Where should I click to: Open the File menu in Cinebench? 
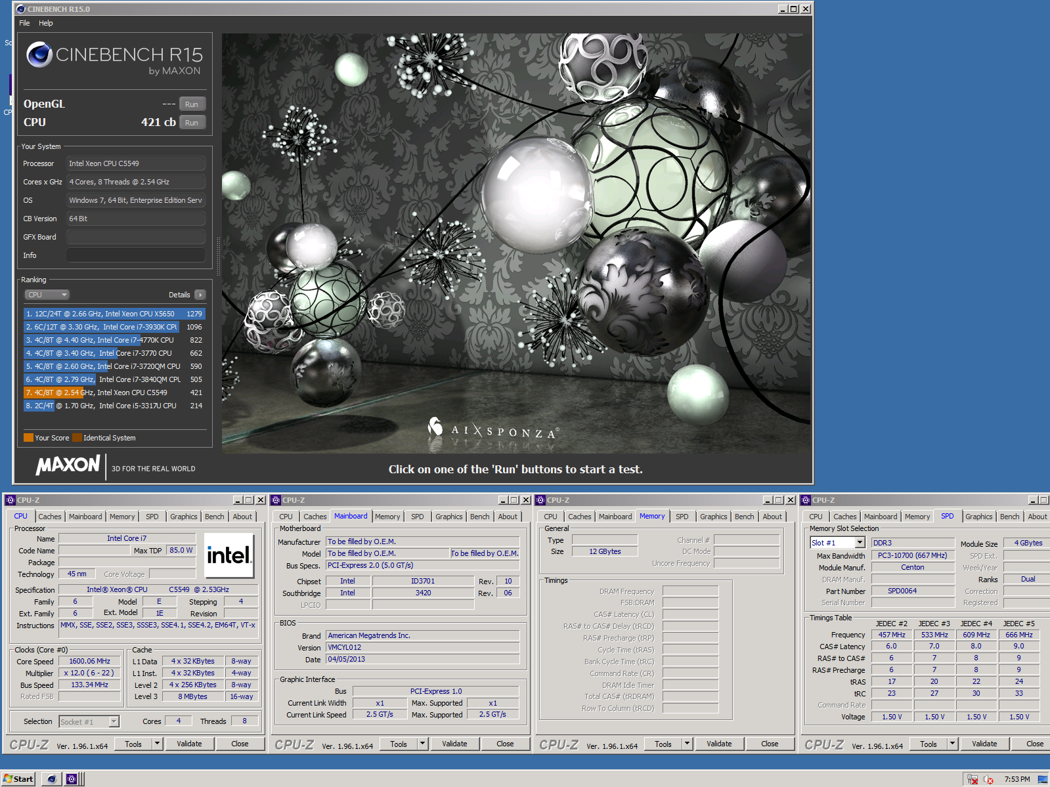pyautogui.click(x=24, y=23)
